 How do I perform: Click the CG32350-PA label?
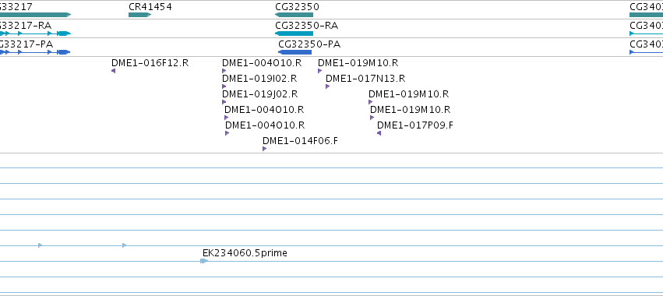point(309,44)
